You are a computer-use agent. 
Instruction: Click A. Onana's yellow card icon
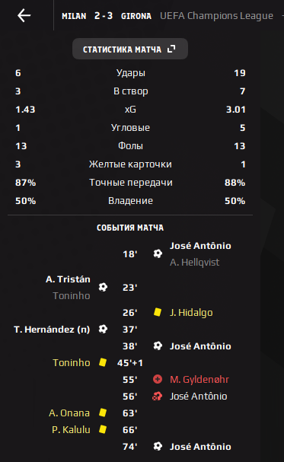pyautogui.click(x=103, y=413)
